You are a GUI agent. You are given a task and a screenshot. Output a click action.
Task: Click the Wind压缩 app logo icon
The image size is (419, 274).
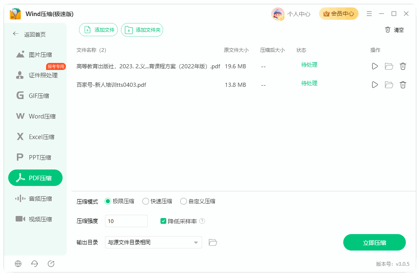click(15, 14)
